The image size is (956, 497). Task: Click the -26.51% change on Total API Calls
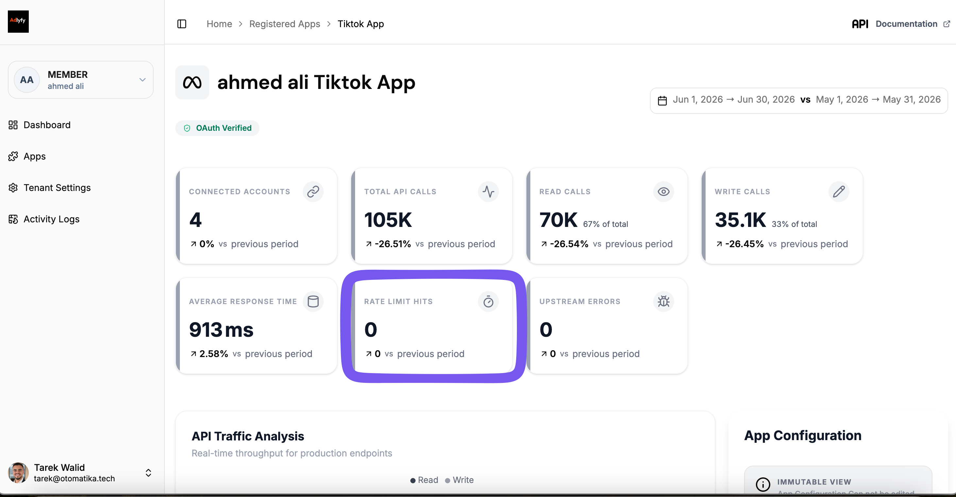point(393,244)
